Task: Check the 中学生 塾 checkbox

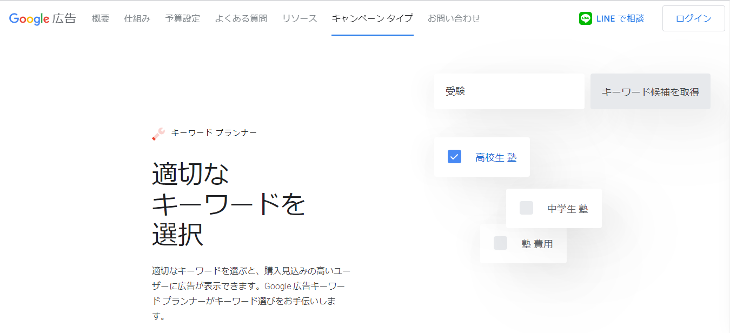Action: tap(526, 208)
